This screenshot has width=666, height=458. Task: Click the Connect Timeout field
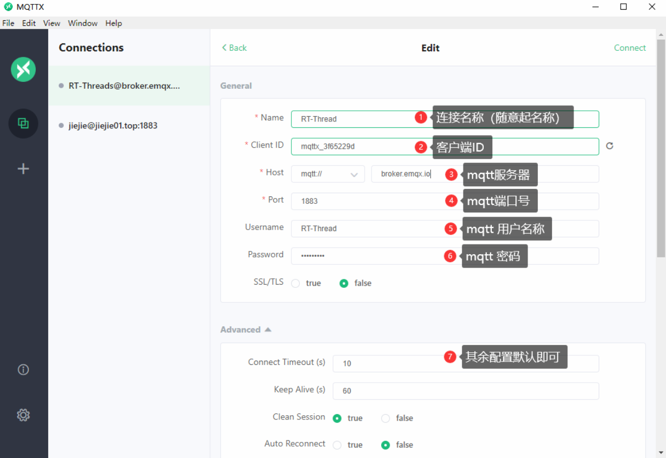click(466, 363)
